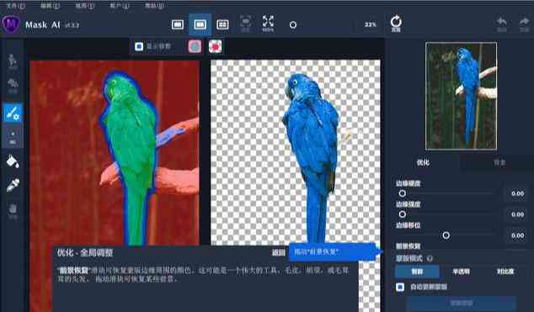Open the third menu in the menu bar

[x=85, y=6]
